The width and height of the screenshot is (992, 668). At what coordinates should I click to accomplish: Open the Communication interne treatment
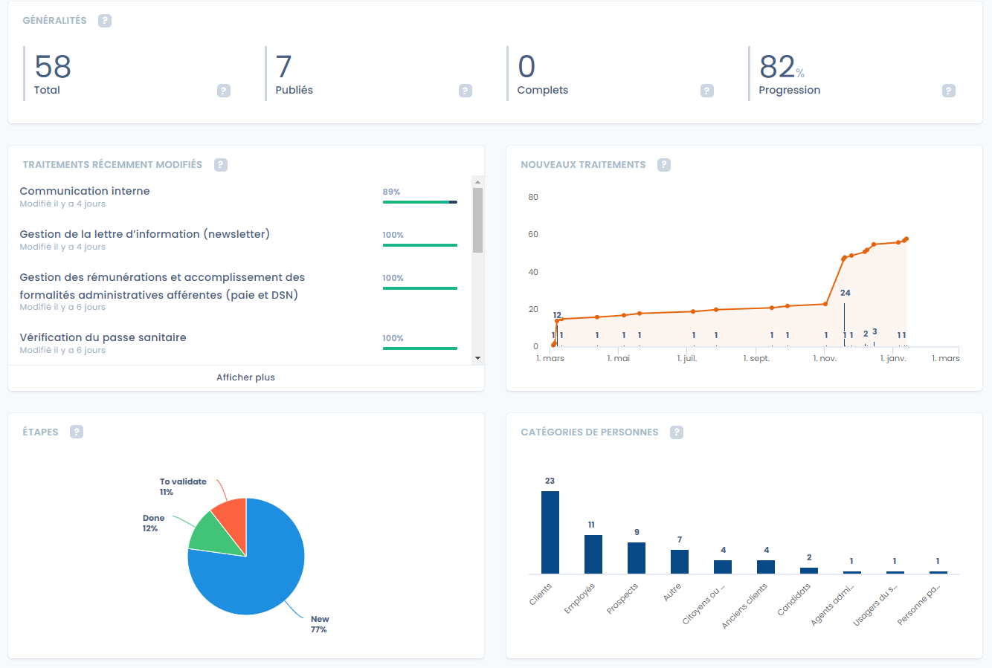(85, 191)
